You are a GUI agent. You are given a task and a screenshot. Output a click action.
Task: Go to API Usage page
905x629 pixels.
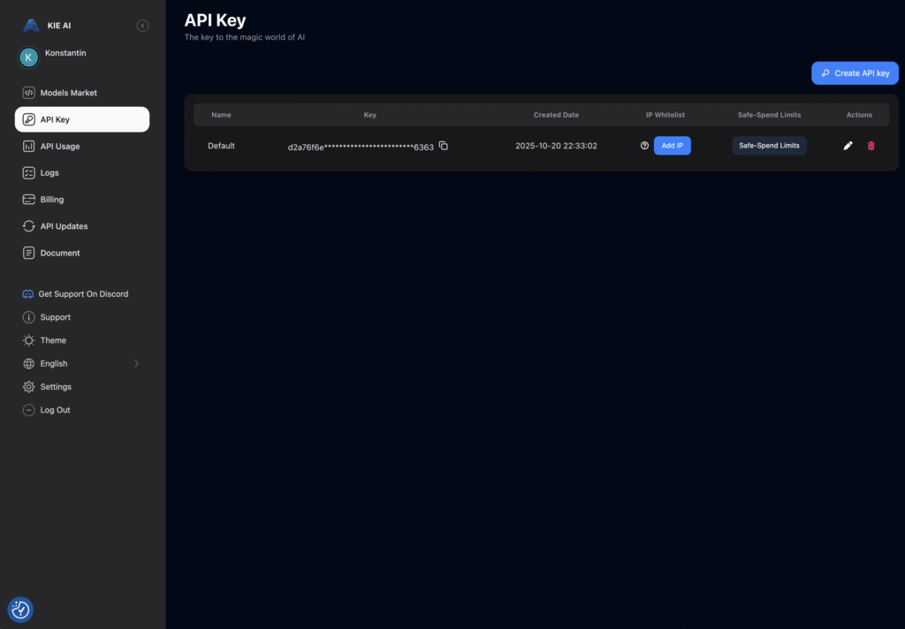pyautogui.click(x=59, y=147)
